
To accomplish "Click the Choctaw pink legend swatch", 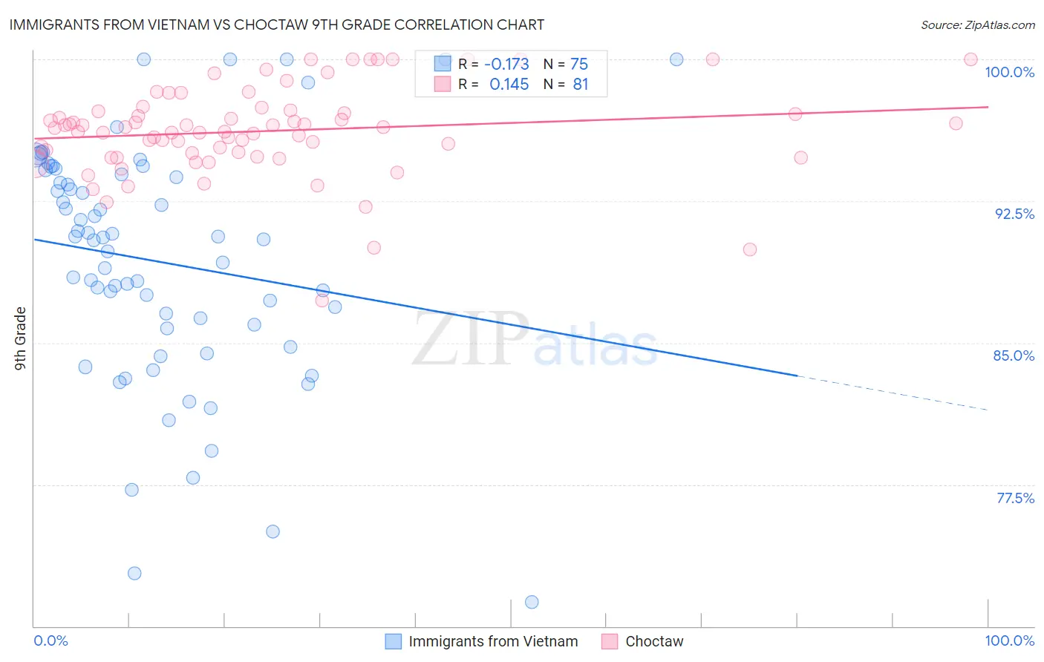I will tap(610, 641).
